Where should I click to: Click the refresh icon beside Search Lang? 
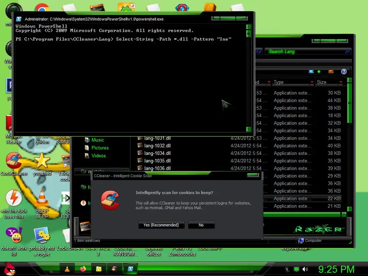click(x=259, y=52)
